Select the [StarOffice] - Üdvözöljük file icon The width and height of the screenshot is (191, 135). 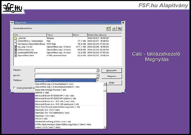pos(15,41)
